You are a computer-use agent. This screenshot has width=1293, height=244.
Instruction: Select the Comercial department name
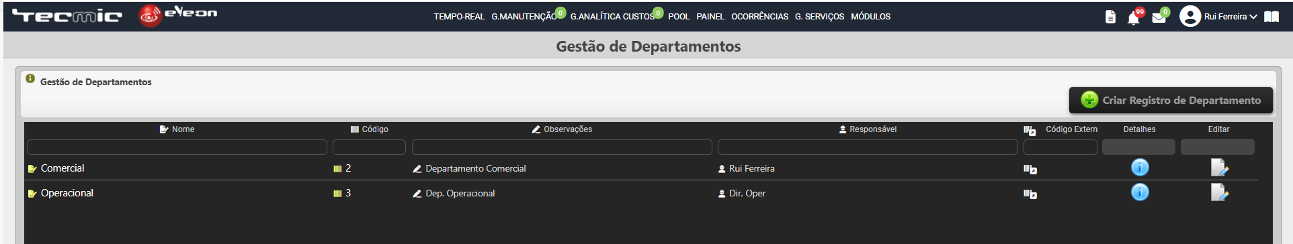pos(62,168)
